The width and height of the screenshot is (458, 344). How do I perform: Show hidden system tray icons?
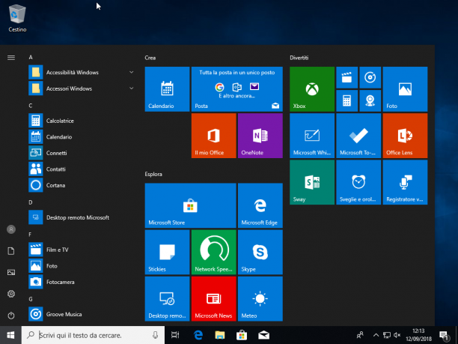(x=376, y=335)
